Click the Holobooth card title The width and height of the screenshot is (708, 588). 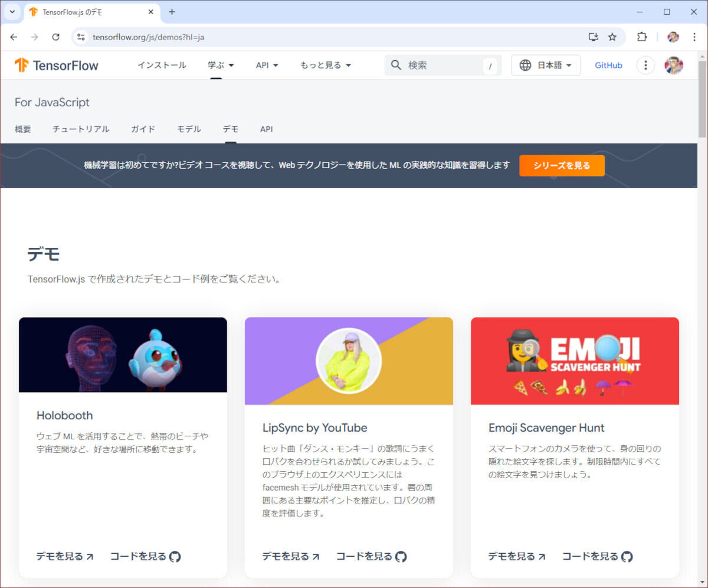click(x=65, y=415)
